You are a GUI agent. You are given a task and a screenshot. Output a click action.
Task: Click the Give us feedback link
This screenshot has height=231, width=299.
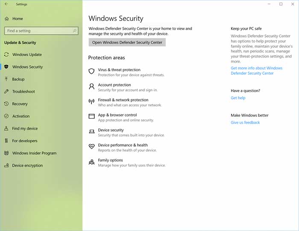pyautogui.click(x=245, y=123)
